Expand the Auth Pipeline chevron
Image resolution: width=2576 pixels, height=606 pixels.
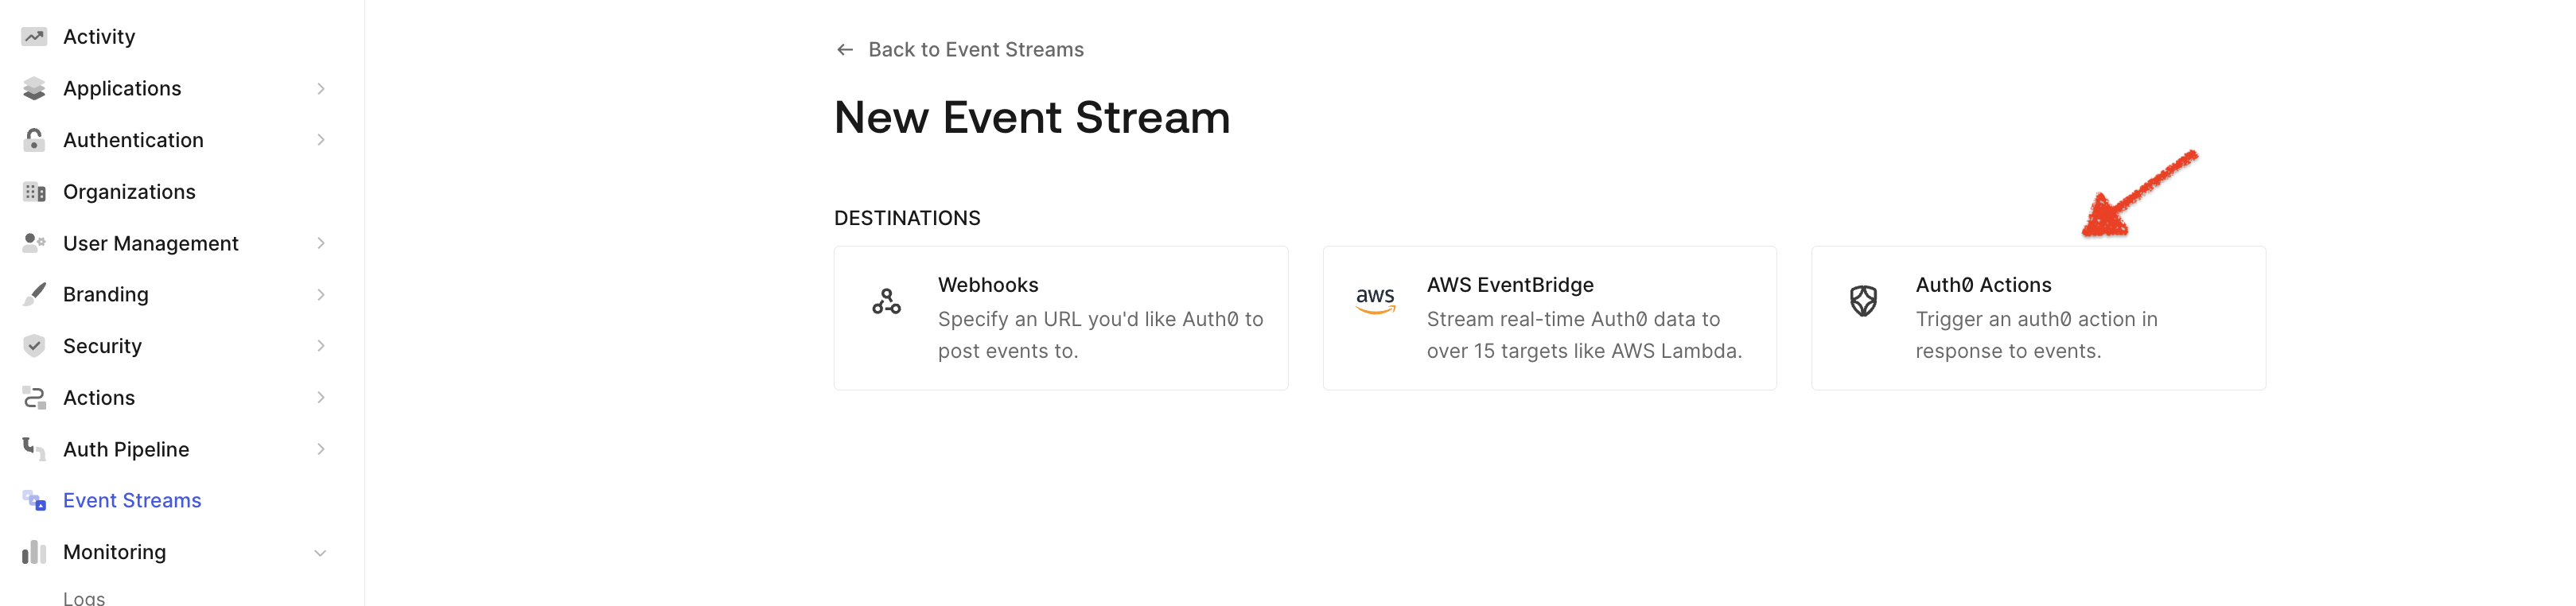(x=321, y=450)
